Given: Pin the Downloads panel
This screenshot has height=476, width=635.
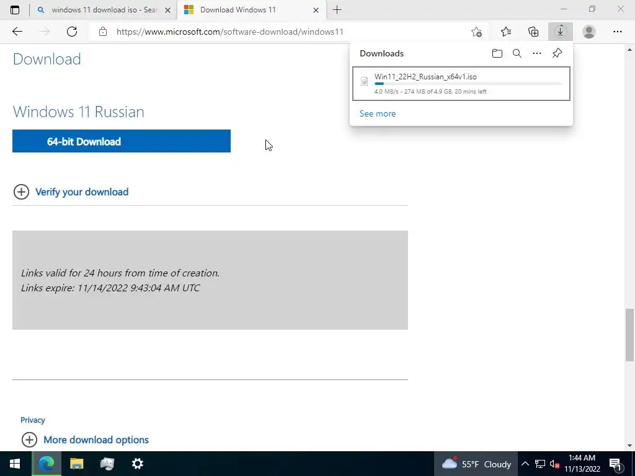Looking at the screenshot, I should tap(557, 53).
